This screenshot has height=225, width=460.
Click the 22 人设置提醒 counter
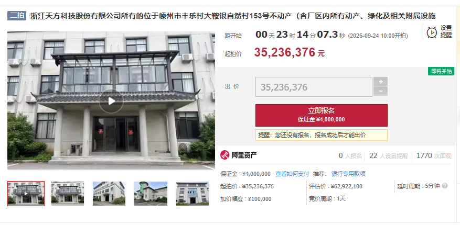click(389, 156)
